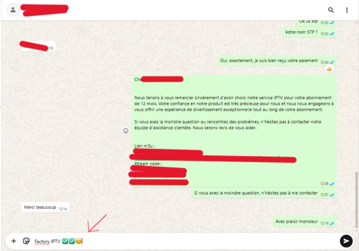Click the emoji reaction smiley beside long message
This screenshot has height=251, width=359.
pyautogui.click(x=126, y=131)
